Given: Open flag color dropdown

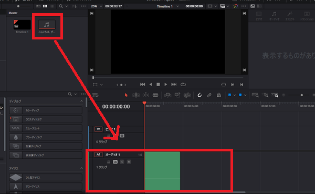Looking at the screenshot, I should (235, 95).
